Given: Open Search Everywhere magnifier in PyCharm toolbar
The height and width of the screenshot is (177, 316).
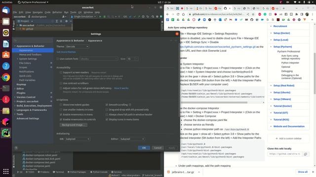Looking at the screenshot, I should [x=153, y=17].
